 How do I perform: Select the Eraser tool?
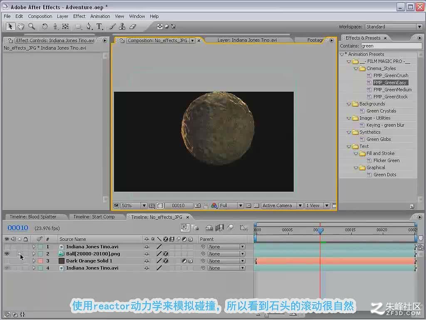pos(133,26)
